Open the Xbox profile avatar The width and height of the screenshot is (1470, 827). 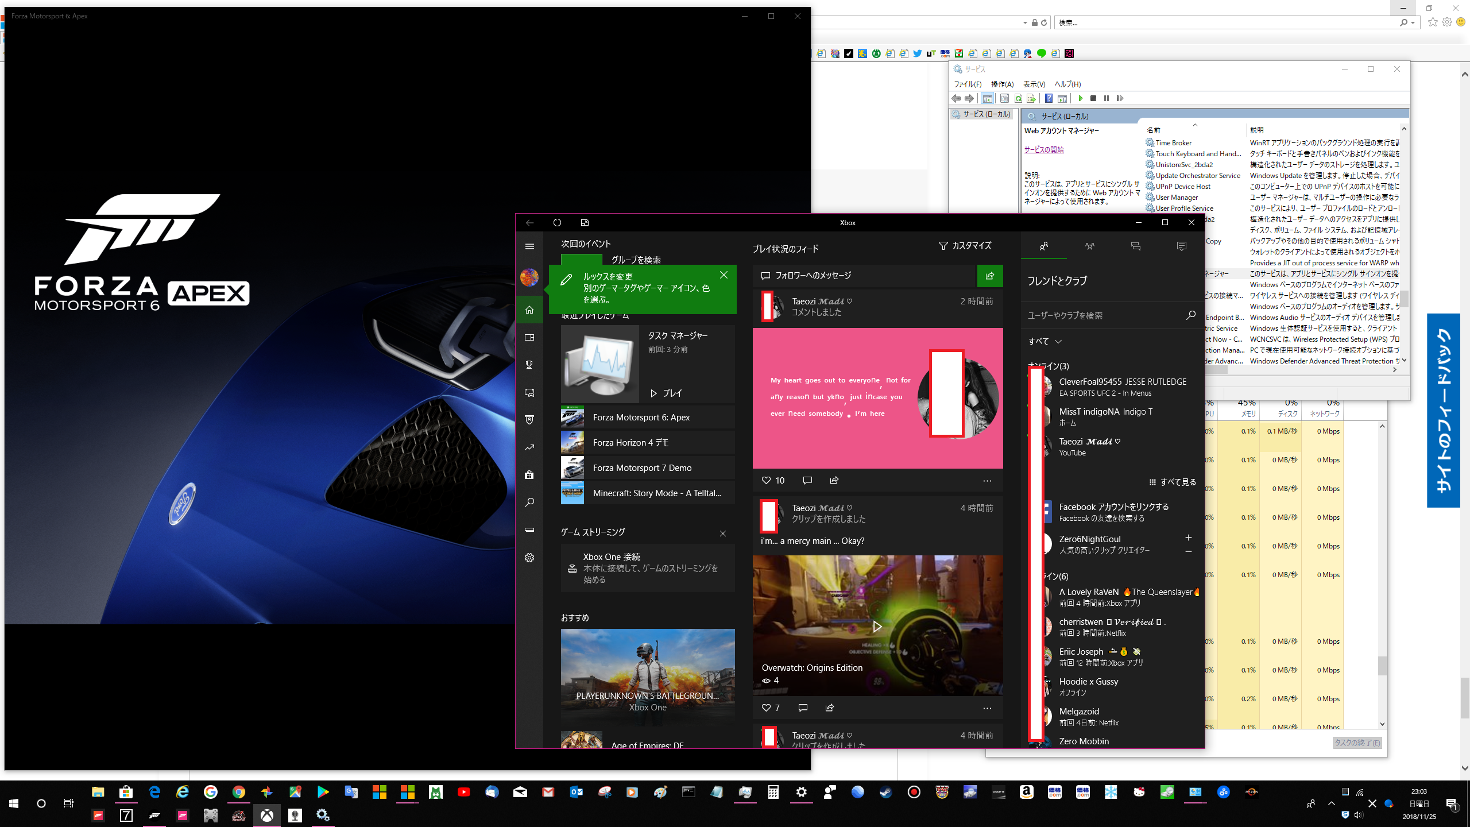pos(529,277)
